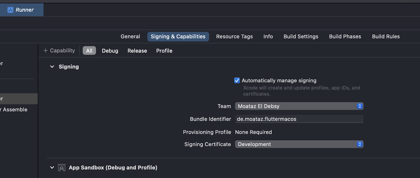420x178 pixels.
Task: Edit the Bundle Identifier field
Action: 299,119
